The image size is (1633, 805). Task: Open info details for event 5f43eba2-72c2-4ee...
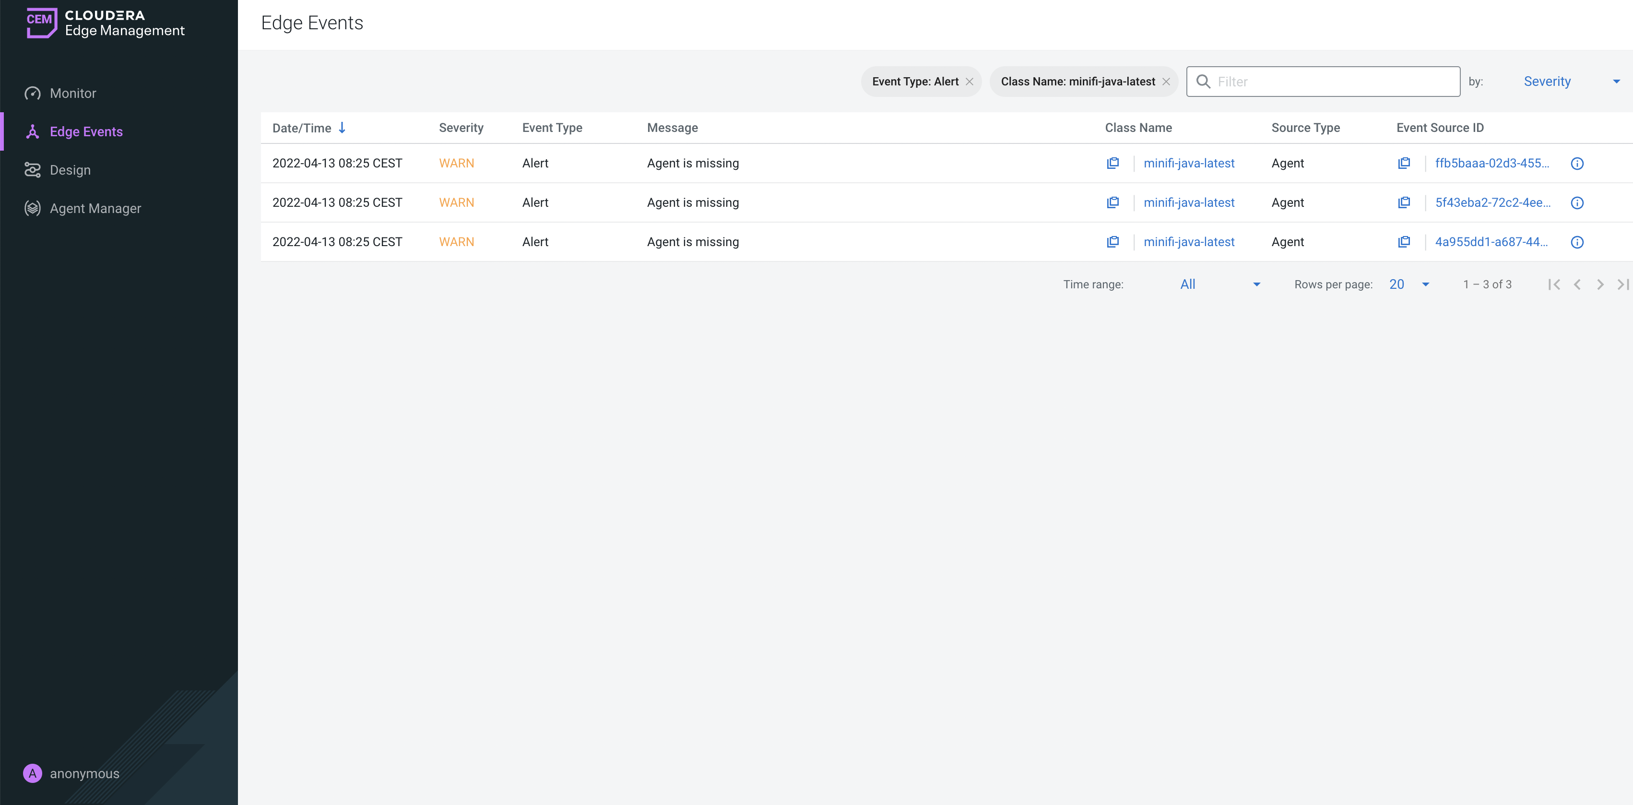tap(1578, 203)
